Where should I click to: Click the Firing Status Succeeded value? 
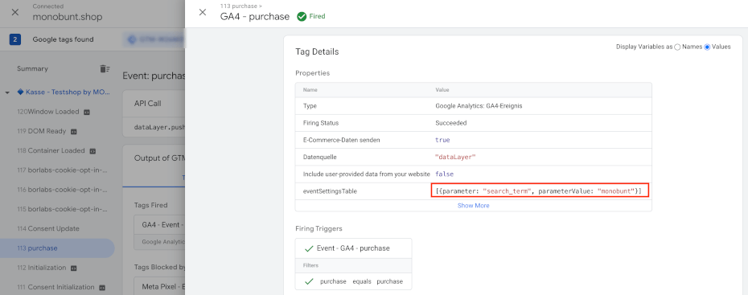tap(450, 123)
